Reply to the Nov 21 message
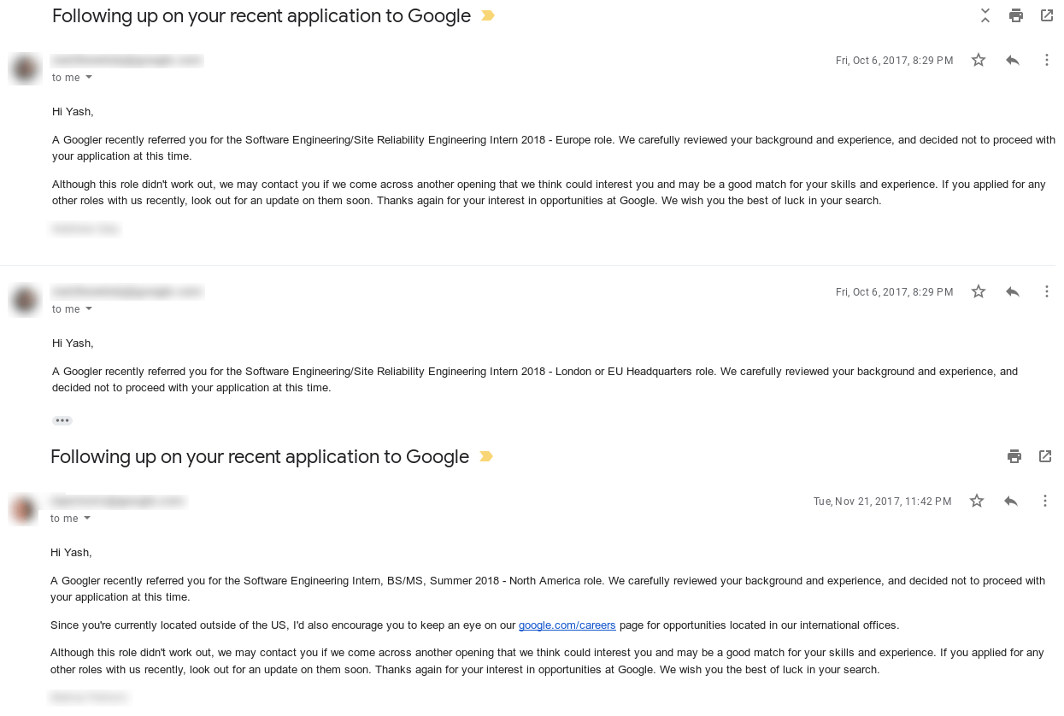1064x716 pixels. pyautogui.click(x=1011, y=501)
